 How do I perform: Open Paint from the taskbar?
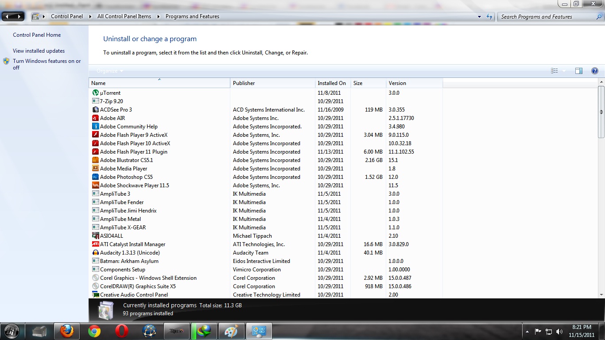pyautogui.click(x=231, y=331)
